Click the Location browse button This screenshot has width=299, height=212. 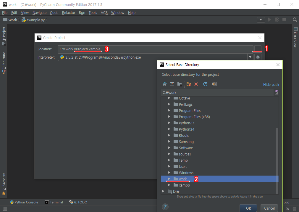coord(258,49)
